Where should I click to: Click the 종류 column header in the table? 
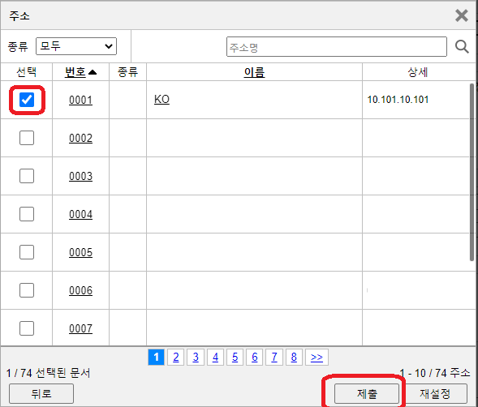click(x=127, y=72)
